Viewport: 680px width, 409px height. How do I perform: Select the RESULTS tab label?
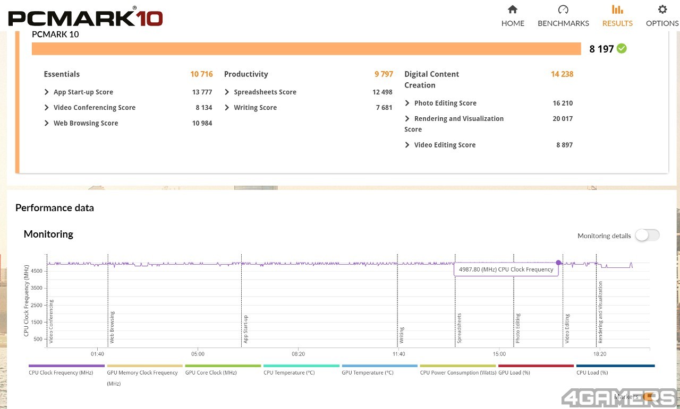[x=617, y=23]
